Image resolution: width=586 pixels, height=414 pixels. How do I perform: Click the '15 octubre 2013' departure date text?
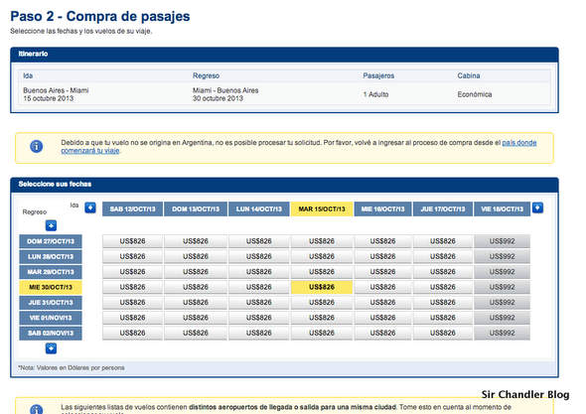pos(49,98)
